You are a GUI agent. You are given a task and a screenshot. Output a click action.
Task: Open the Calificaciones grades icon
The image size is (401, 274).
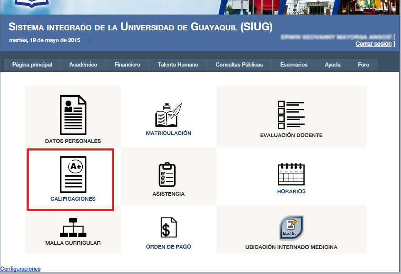pyautogui.click(x=72, y=175)
